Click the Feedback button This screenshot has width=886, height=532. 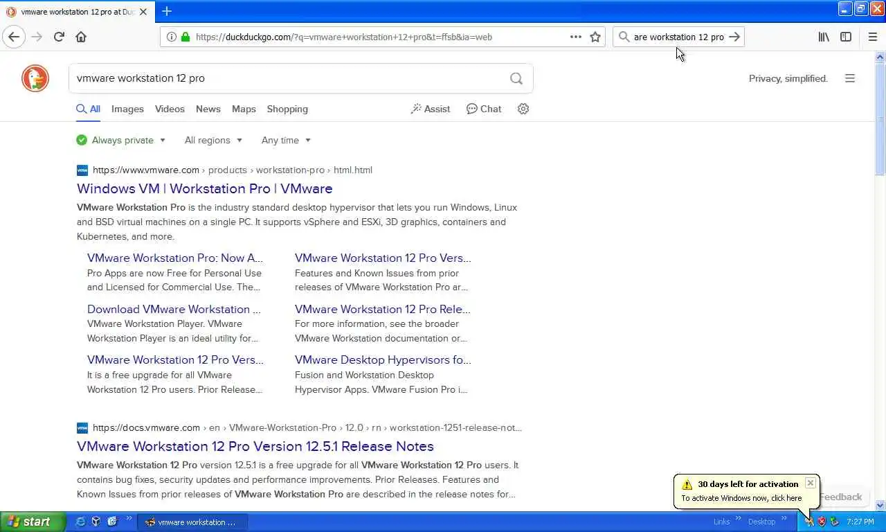(840, 497)
